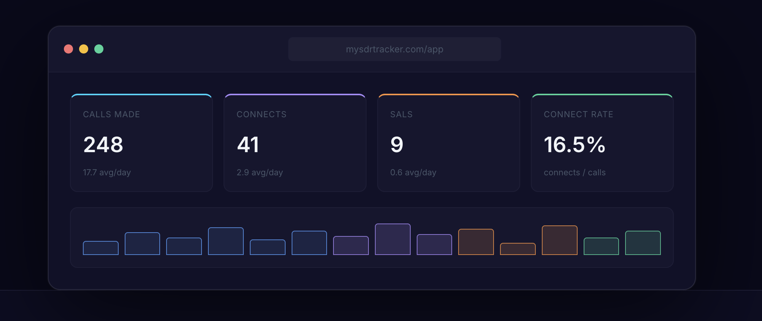
Task: Click the yellow minimize window dot
Action: tap(84, 49)
